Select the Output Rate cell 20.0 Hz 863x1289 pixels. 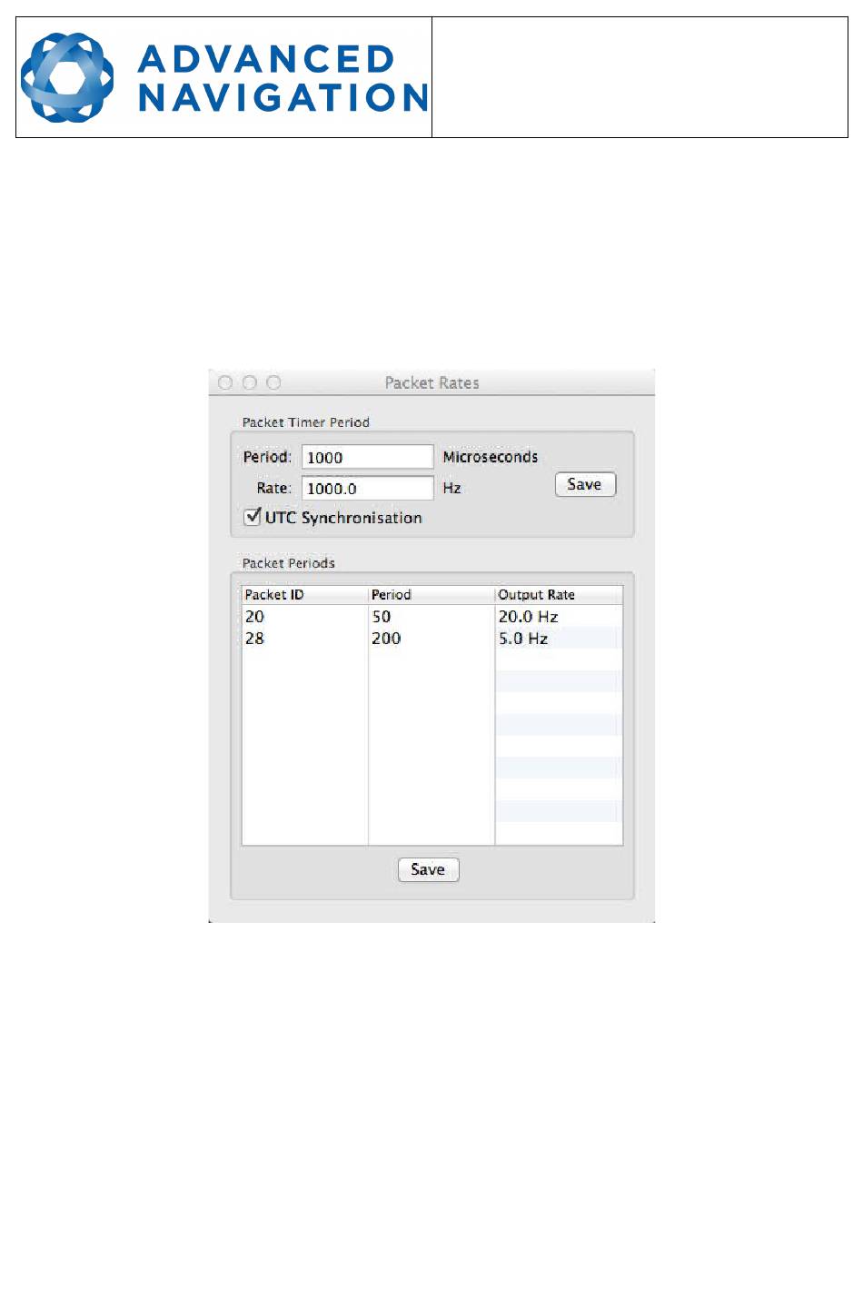pos(559,616)
